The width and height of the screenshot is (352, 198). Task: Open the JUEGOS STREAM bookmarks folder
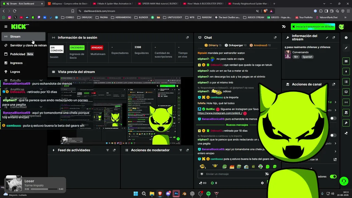tap(254, 17)
